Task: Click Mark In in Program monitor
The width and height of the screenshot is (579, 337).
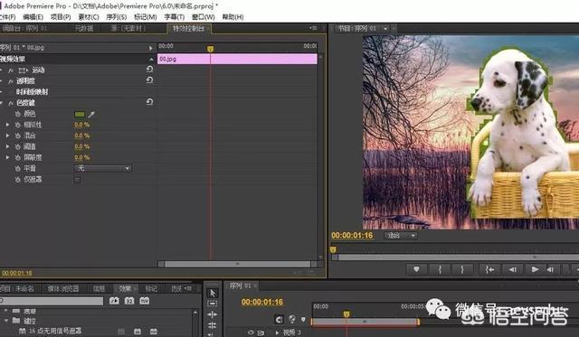Action: [440, 269]
